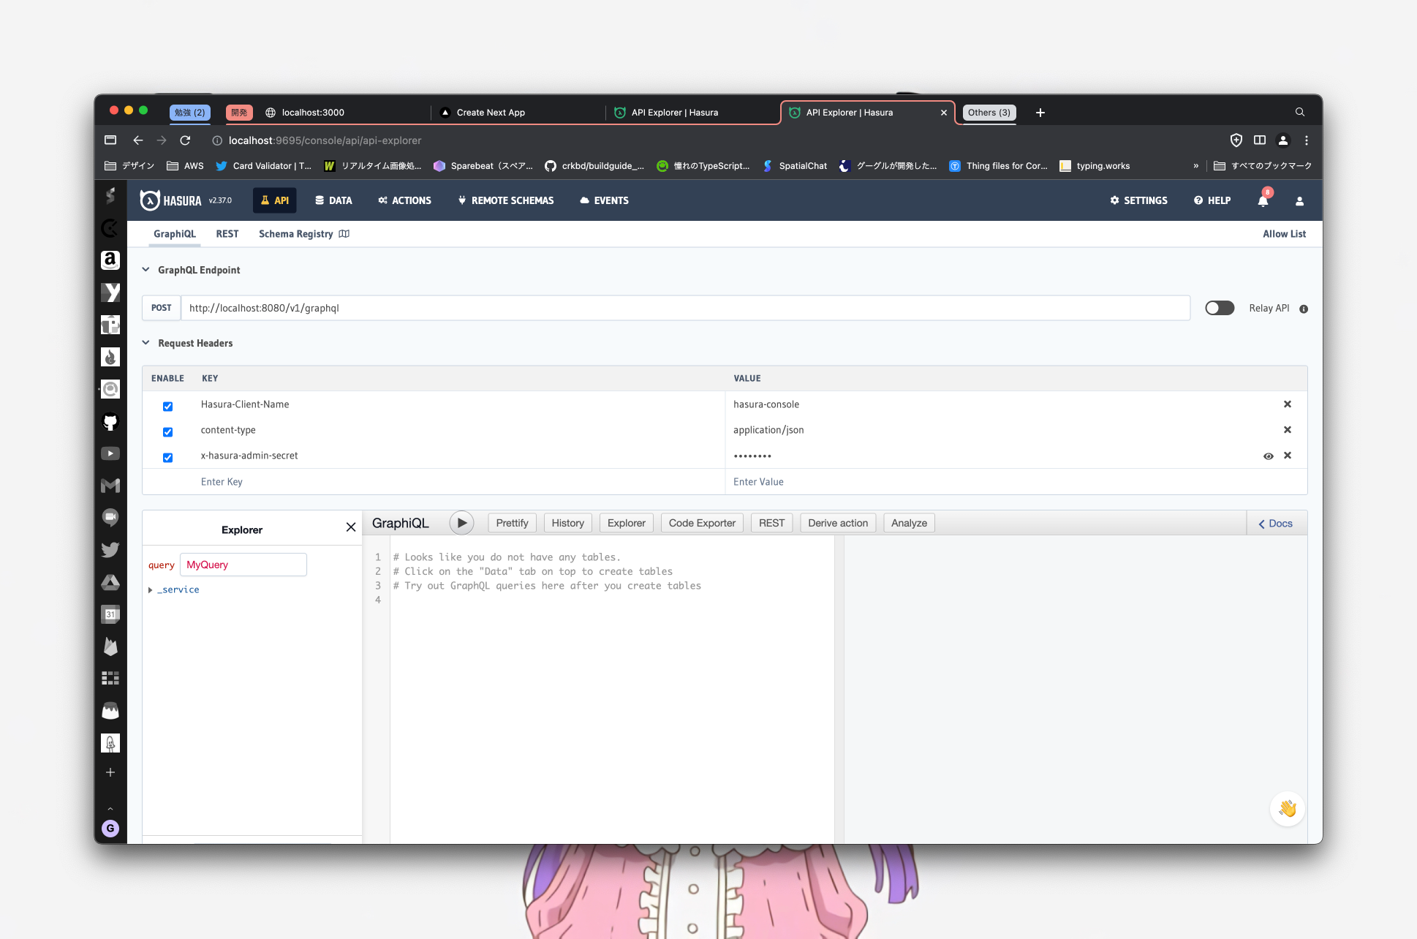Switch to the DATA tab
The height and width of the screenshot is (939, 1417).
(333, 200)
